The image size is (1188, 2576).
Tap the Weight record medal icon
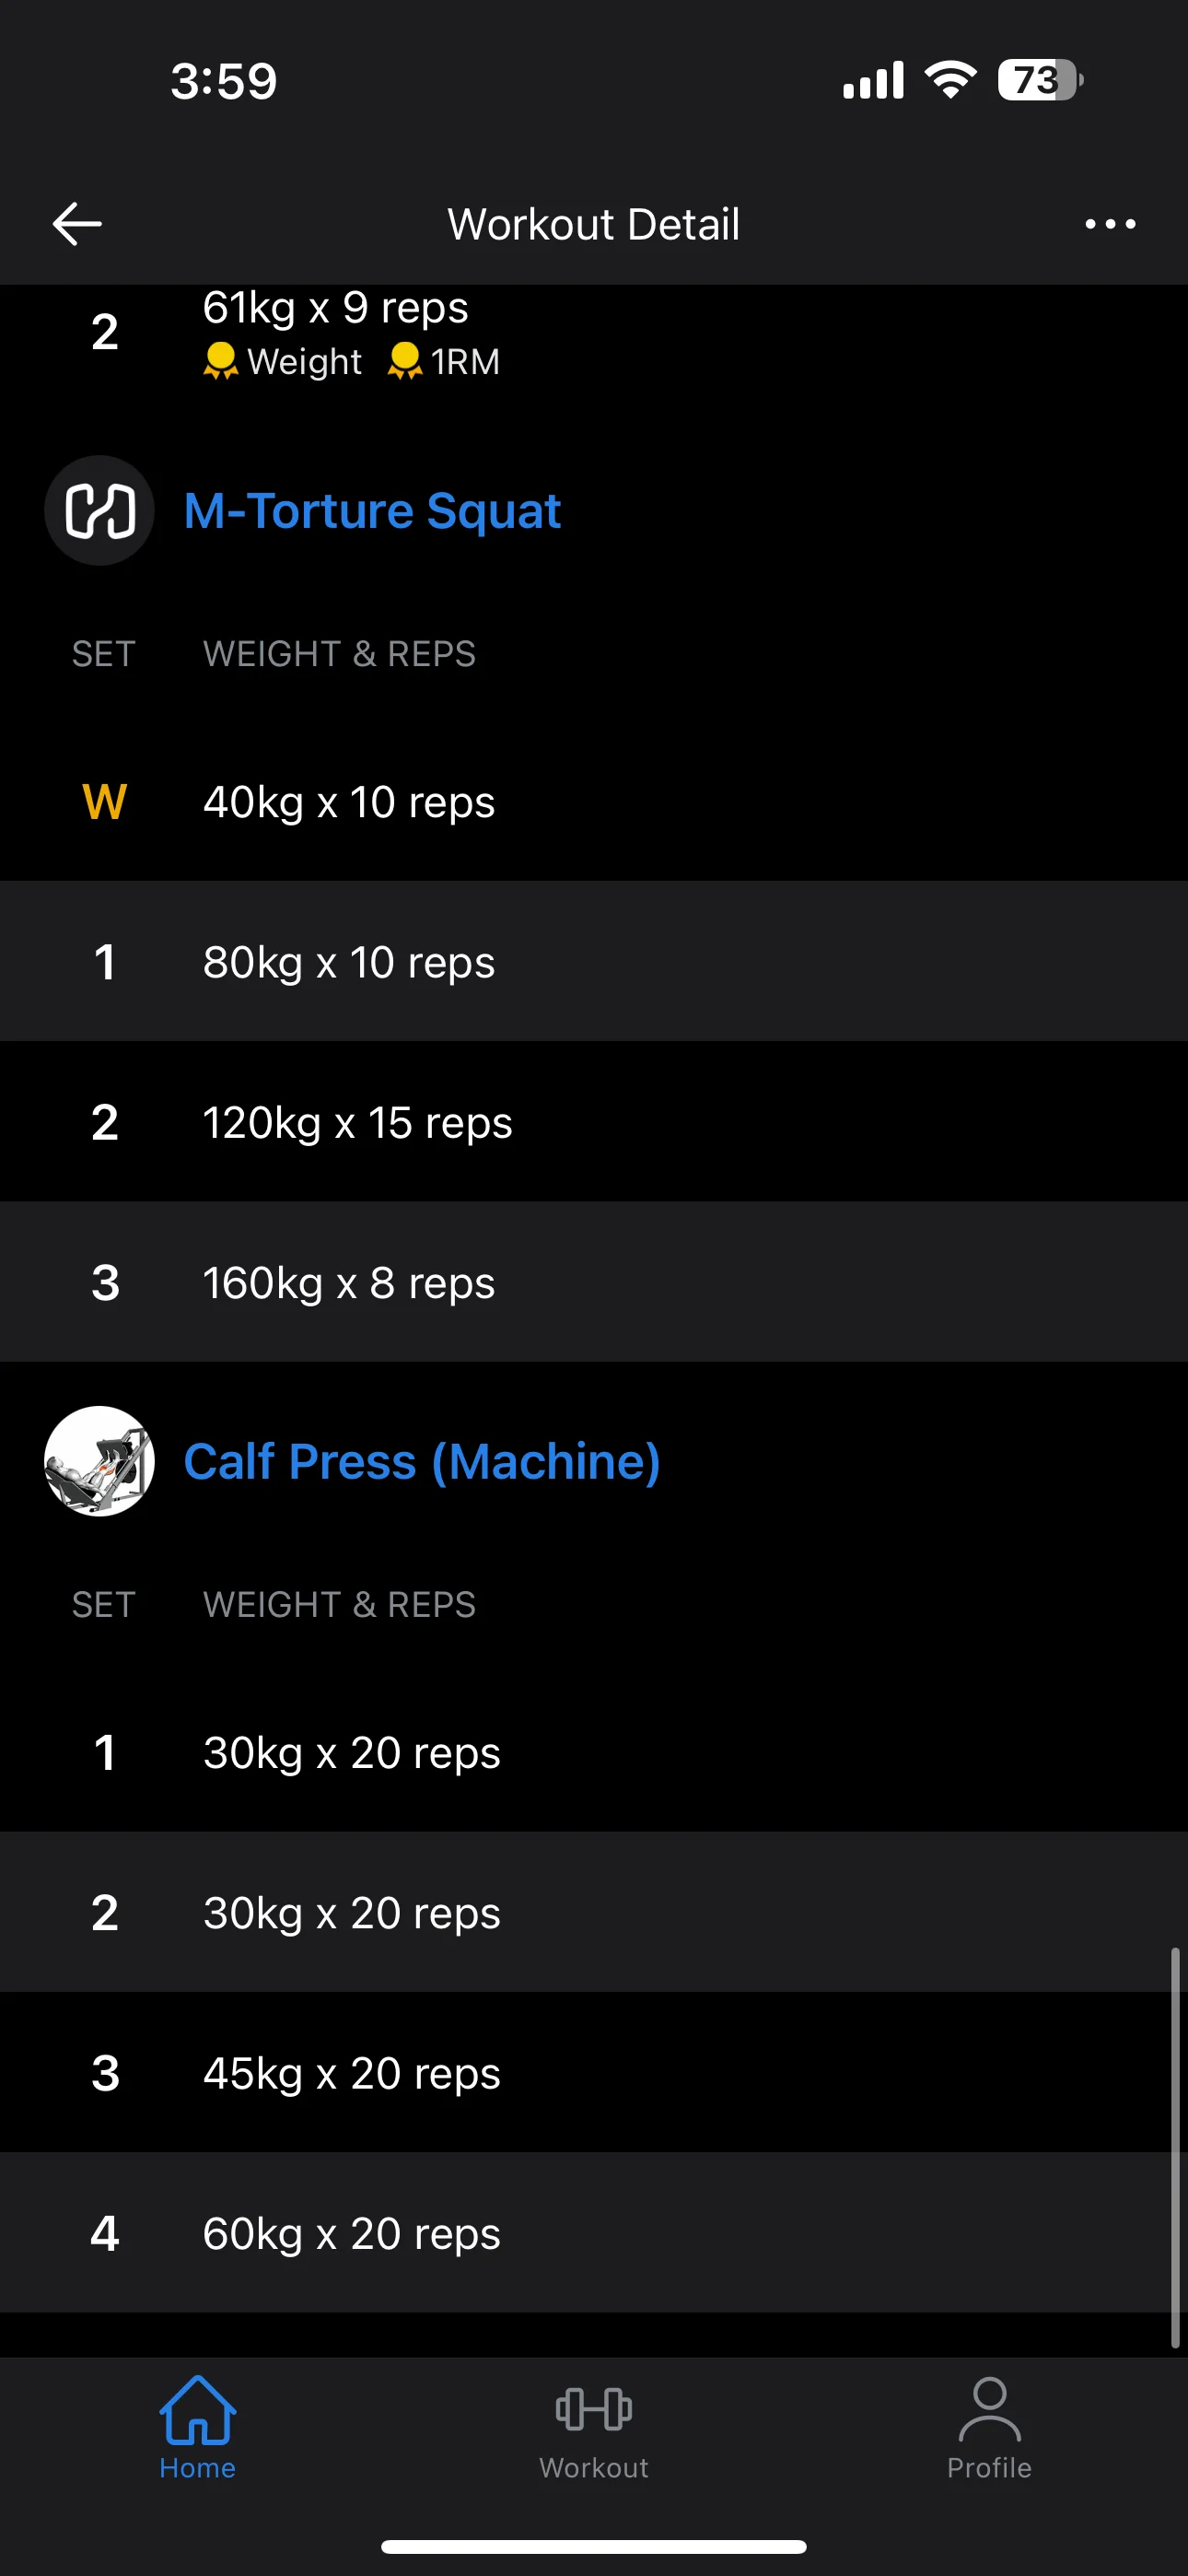[x=220, y=361]
